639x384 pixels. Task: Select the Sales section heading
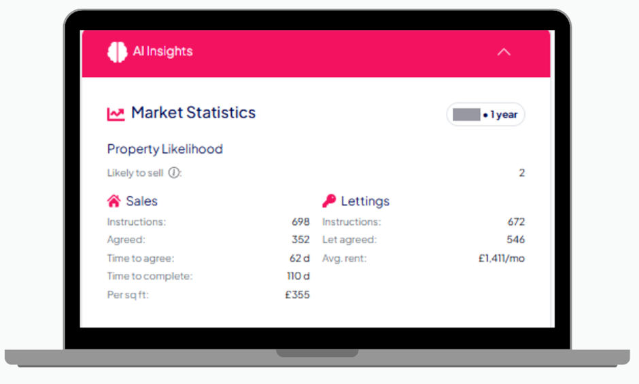pyautogui.click(x=141, y=201)
